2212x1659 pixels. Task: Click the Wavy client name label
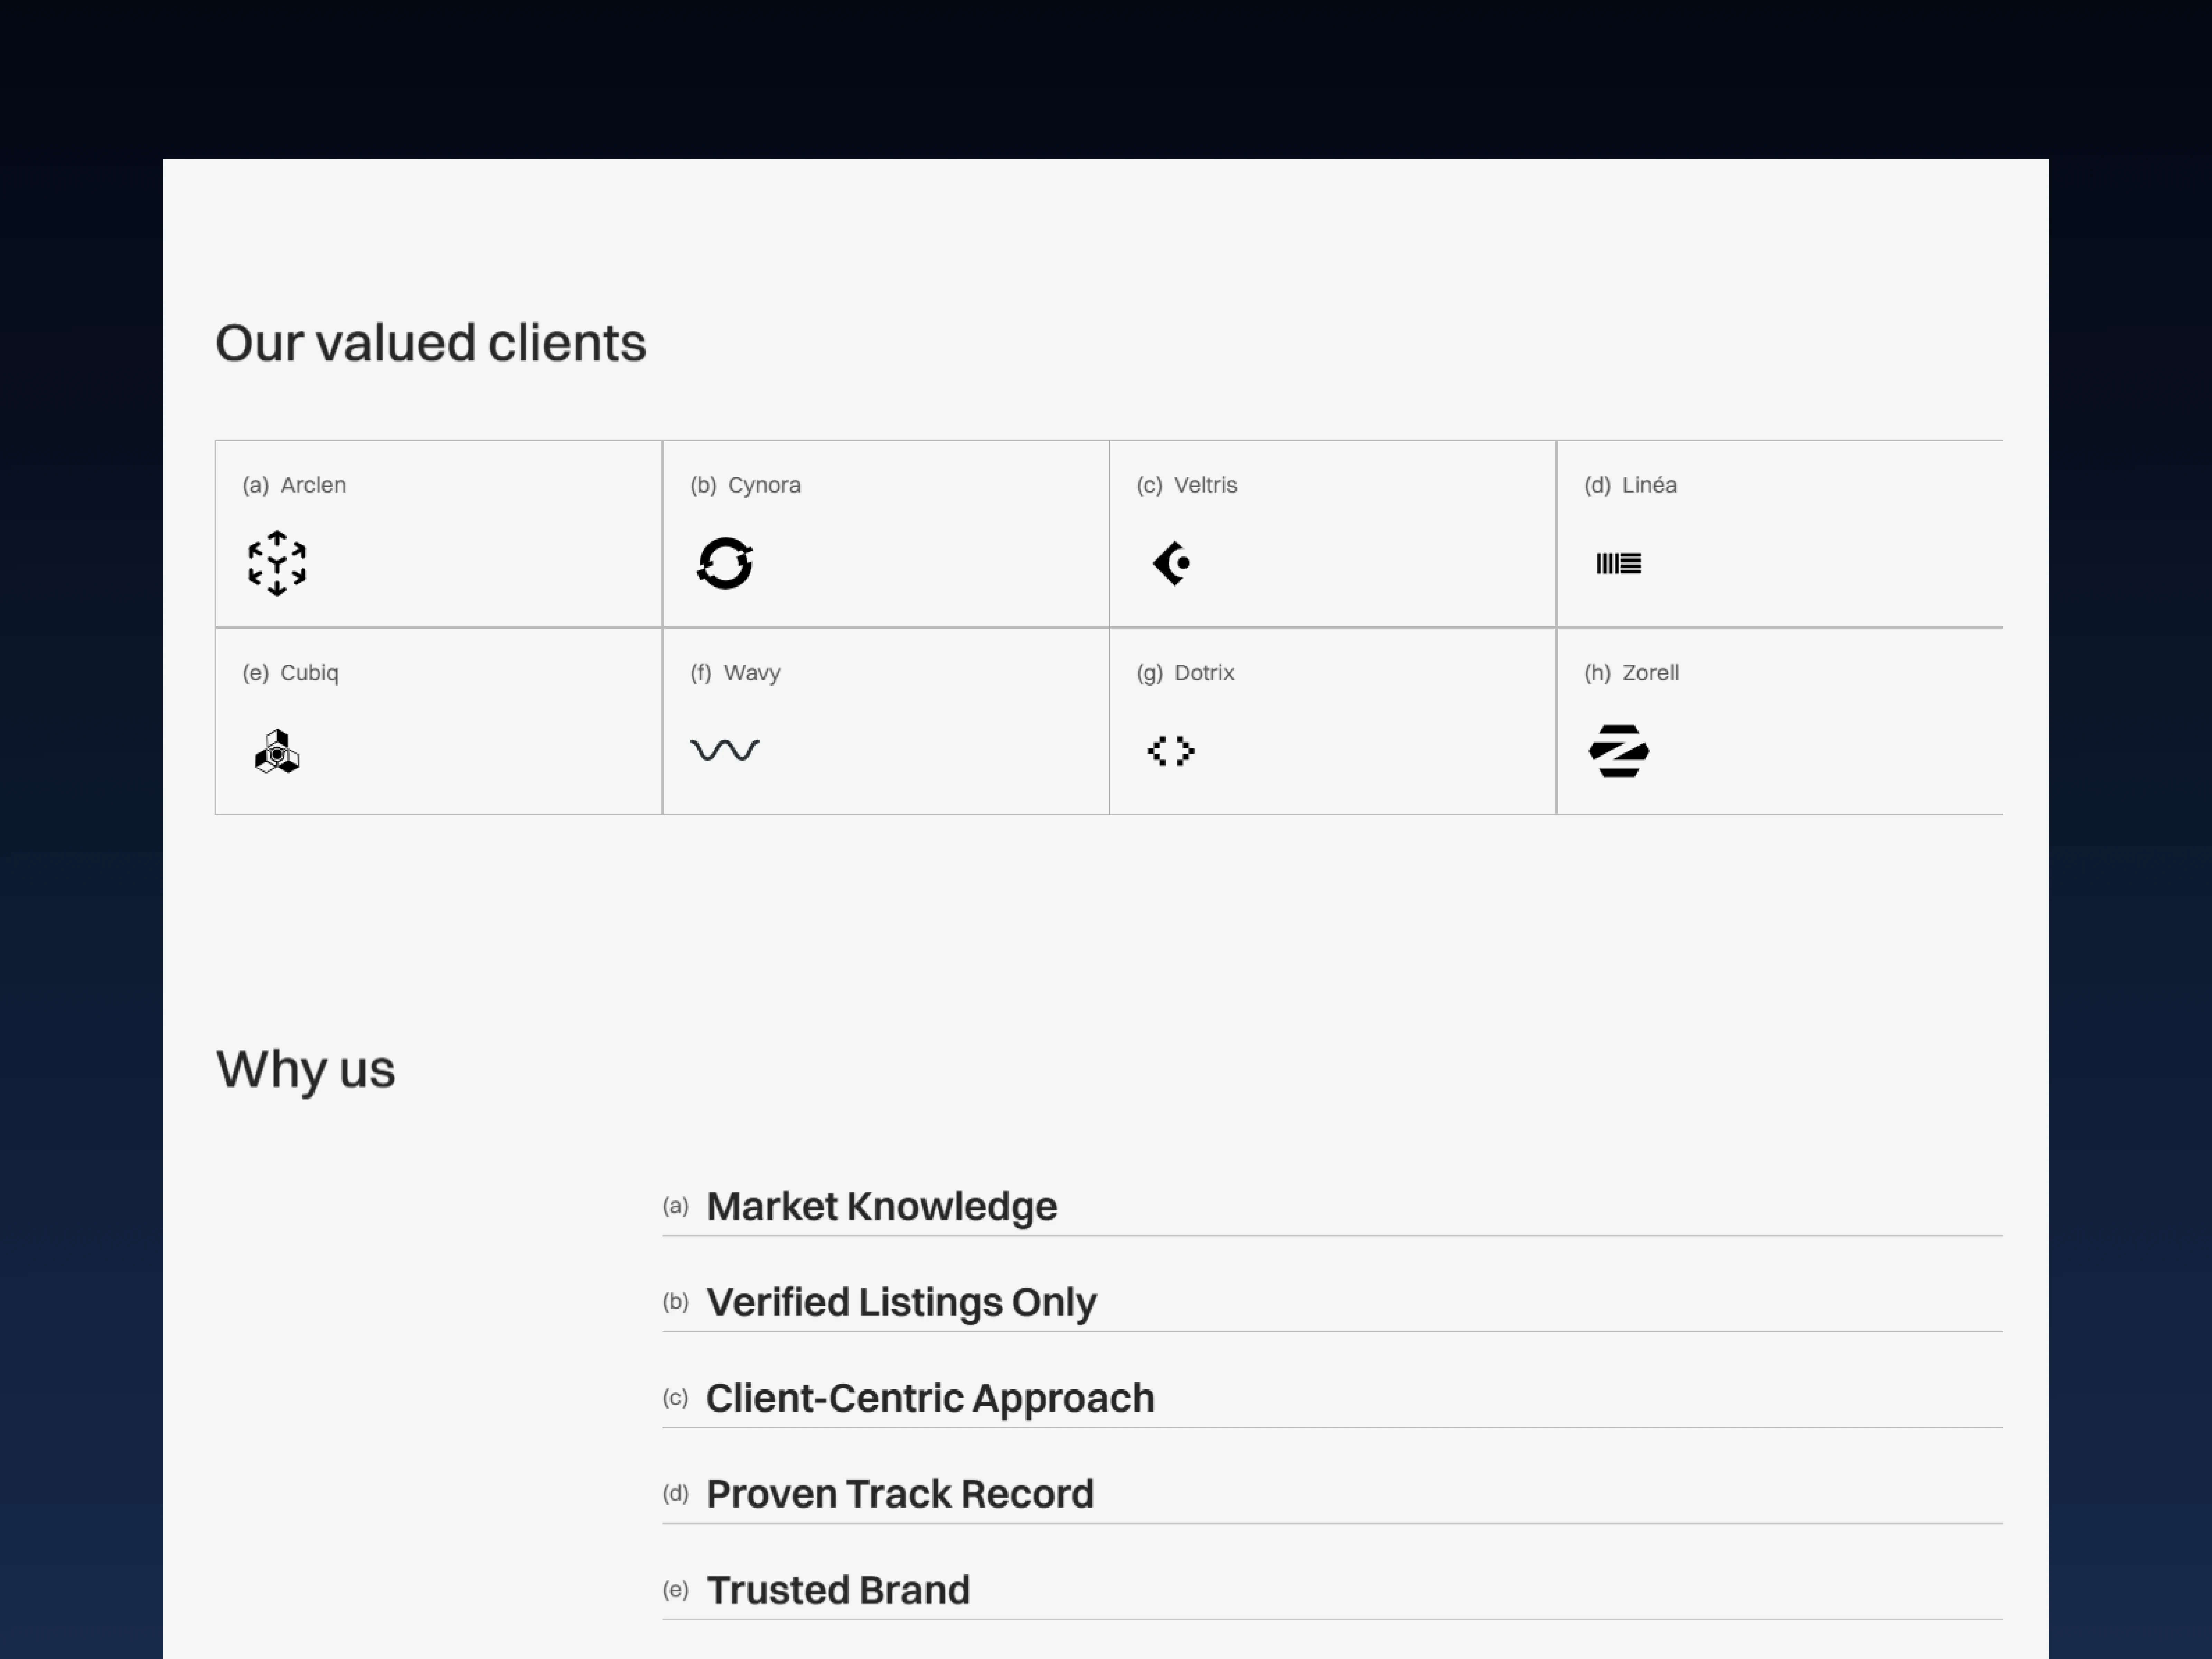point(752,673)
